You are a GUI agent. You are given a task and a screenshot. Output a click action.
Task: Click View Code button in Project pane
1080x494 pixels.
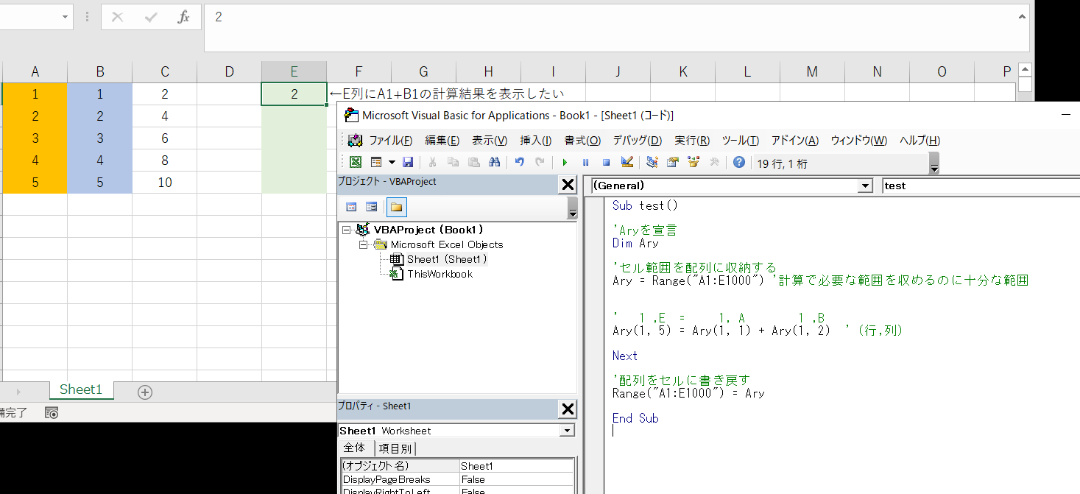[351, 207]
